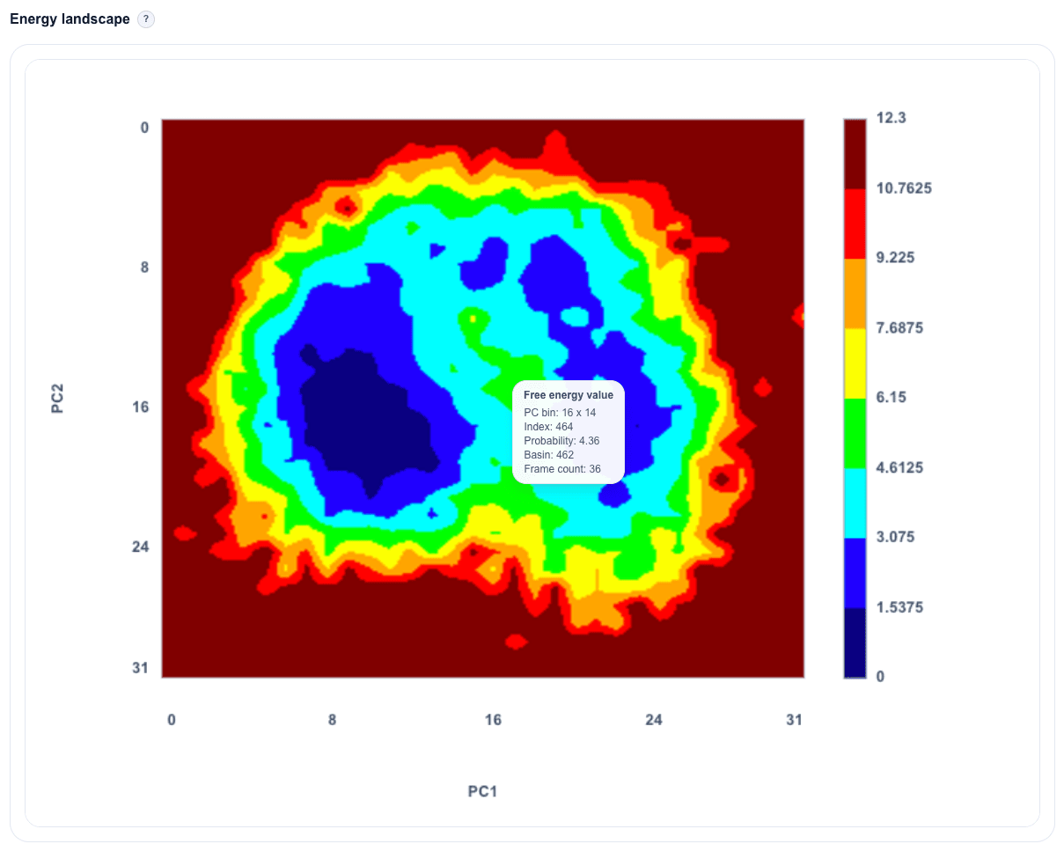
Task: Click the green colorbar segment above 4.6125
Action: [855, 433]
